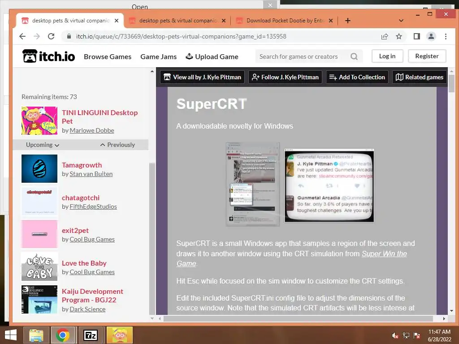The width and height of the screenshot is (459, 344).
Task: Open Cool Bug Games link under exit2pet
Action: (92, 239)
